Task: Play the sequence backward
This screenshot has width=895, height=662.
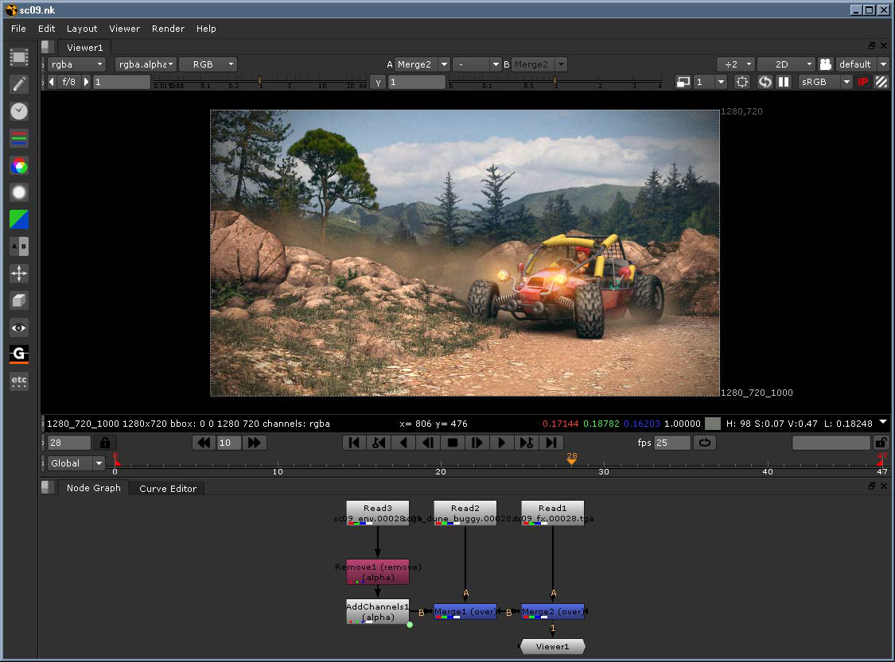Action: 403,443
